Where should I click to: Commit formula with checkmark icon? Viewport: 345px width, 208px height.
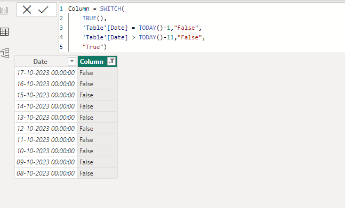[43, 10]
